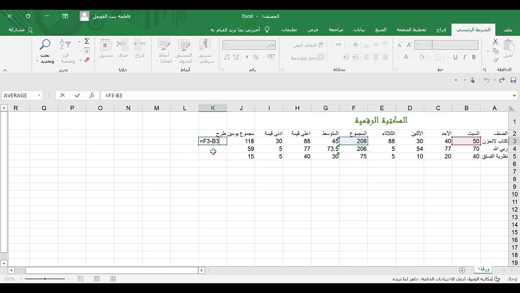520x293 pixels.
Task: Save the workbook with the floppy disk icon
Action: point(513,80)
